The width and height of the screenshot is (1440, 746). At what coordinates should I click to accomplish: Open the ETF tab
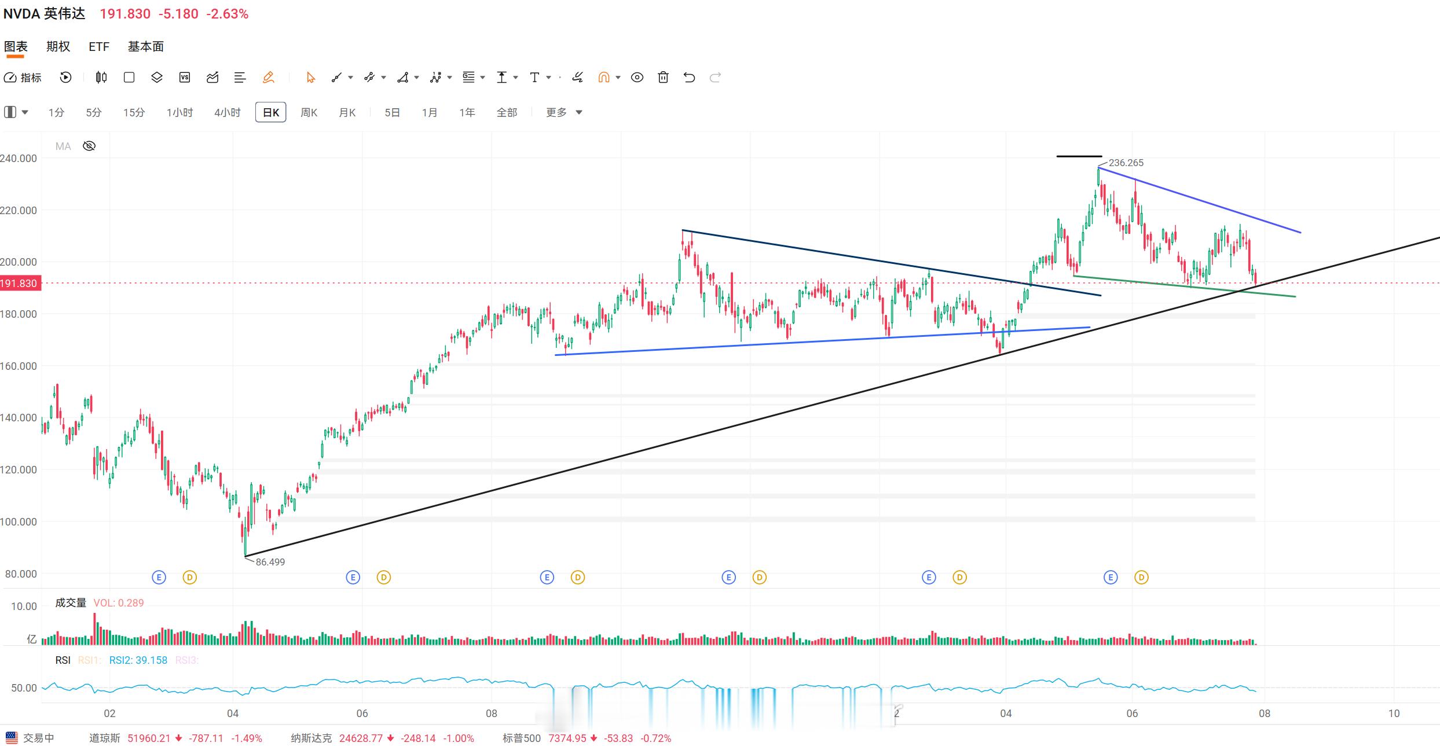[x=99, y=47]
